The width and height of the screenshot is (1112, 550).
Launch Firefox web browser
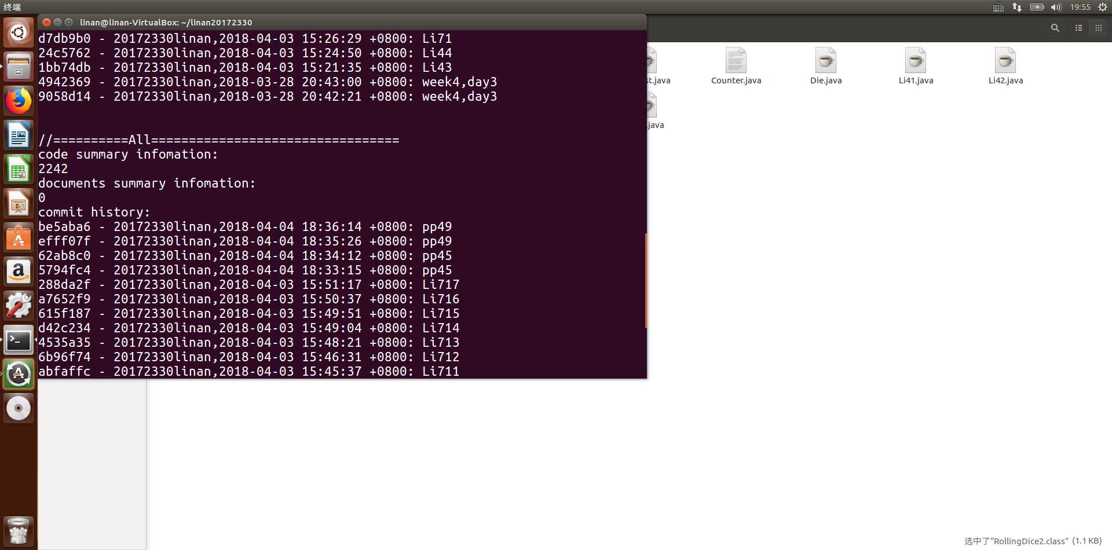[x=19, y=101]
